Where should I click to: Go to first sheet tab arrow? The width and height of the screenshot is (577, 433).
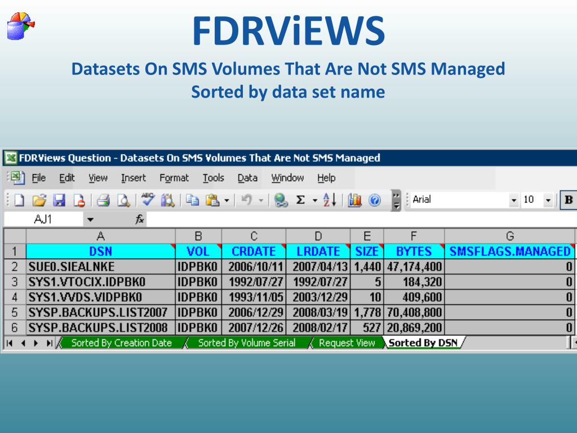[10, 343]
